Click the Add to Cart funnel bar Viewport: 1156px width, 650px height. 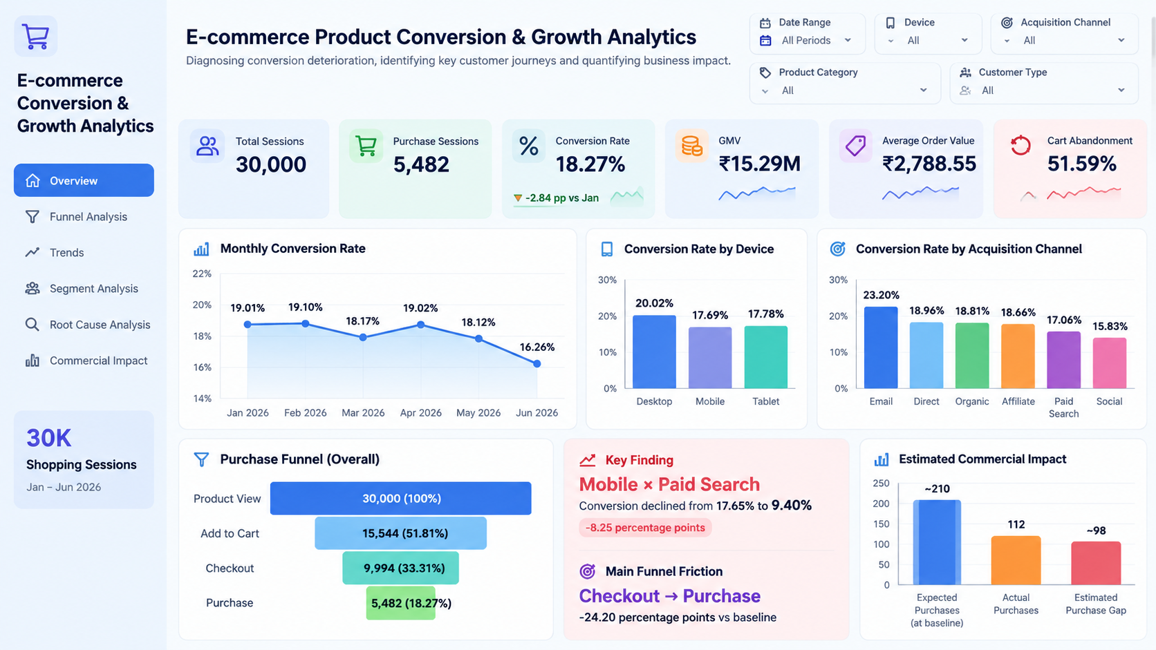[x=401, y=533]
